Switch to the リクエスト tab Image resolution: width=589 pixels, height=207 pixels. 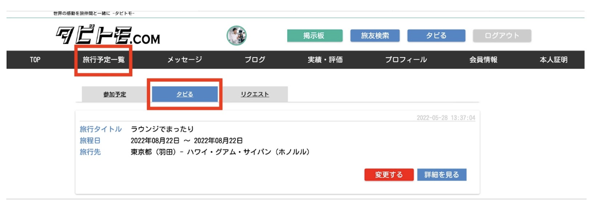255,94
